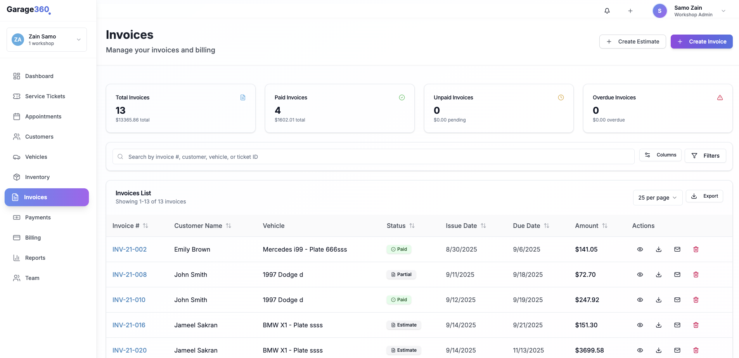Go to Service Tickets in sidebar

(45, 96)
